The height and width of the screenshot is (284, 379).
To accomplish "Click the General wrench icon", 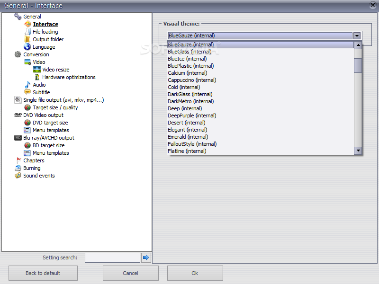I will (x=18, y=17).
